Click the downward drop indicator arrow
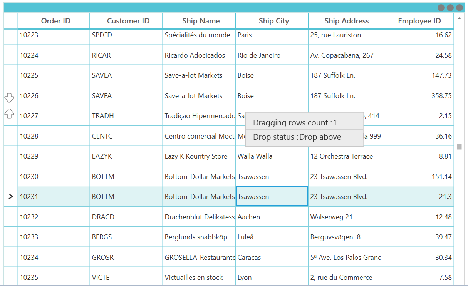 10,97
